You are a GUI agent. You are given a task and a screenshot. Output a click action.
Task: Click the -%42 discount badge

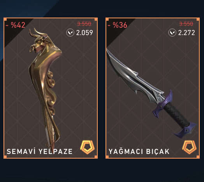click(15, 25)
